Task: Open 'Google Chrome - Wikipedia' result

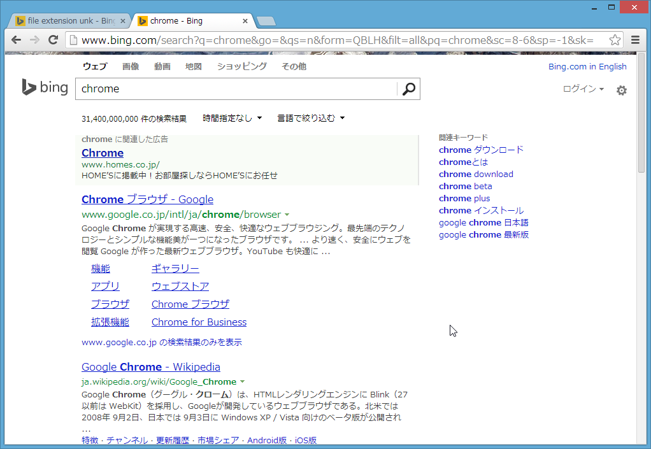Action: [151, 367]
